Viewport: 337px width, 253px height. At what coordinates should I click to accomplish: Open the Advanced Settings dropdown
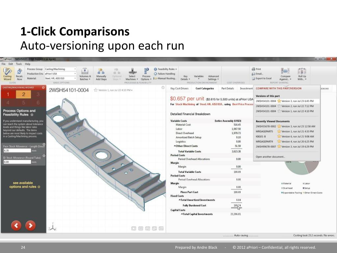click(213, 78)
